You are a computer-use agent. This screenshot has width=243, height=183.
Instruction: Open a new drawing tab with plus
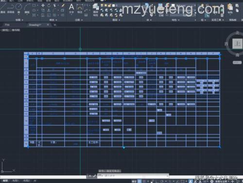tap(55, 25)
